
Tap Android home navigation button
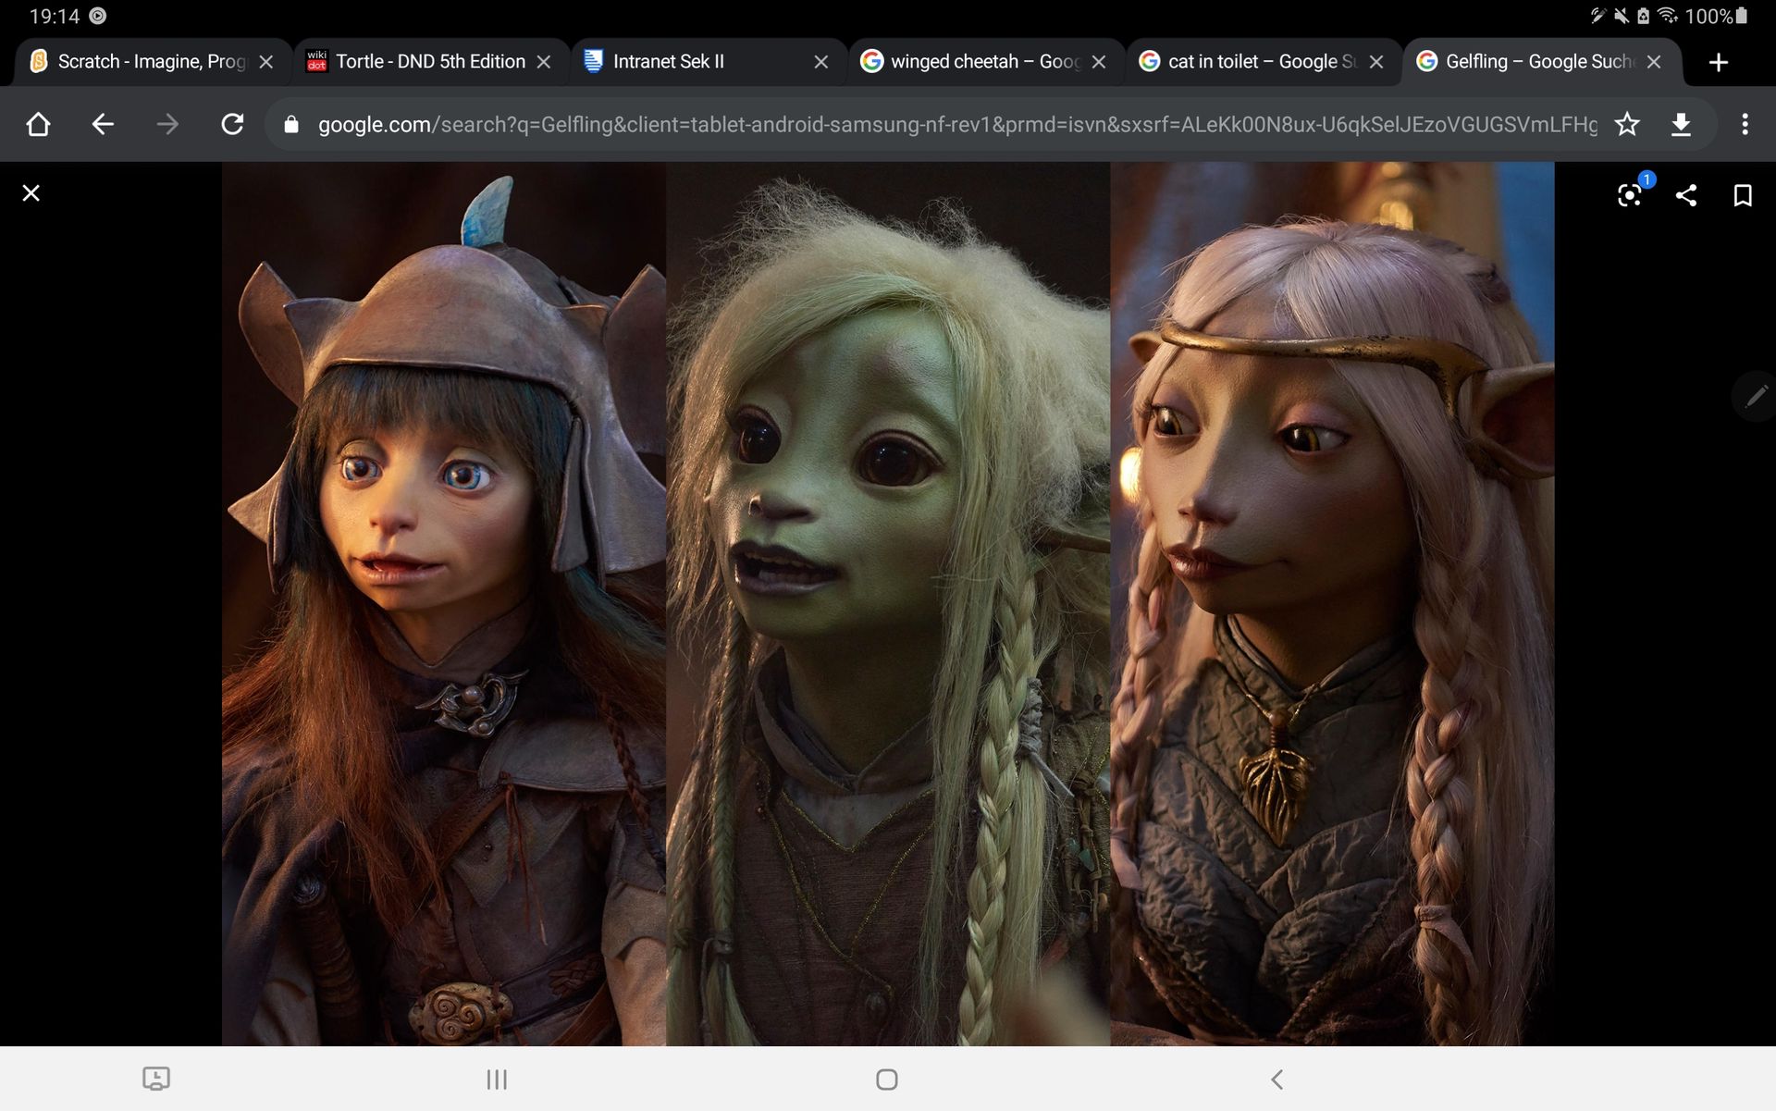(886, 1080)
